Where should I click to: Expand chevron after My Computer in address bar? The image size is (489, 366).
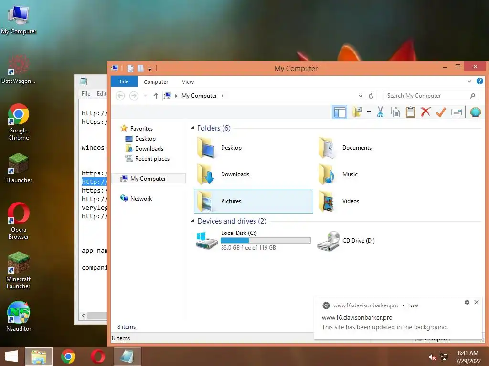point(223,96)
